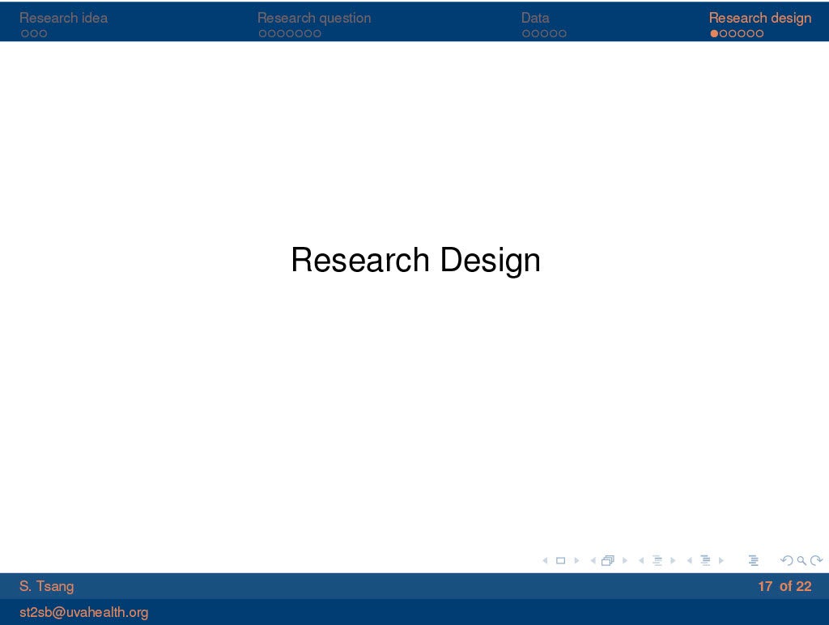Select last dot under Research question
Viewport: 829px width, 625px height.
pyautogui.click(x=317, y=34)
